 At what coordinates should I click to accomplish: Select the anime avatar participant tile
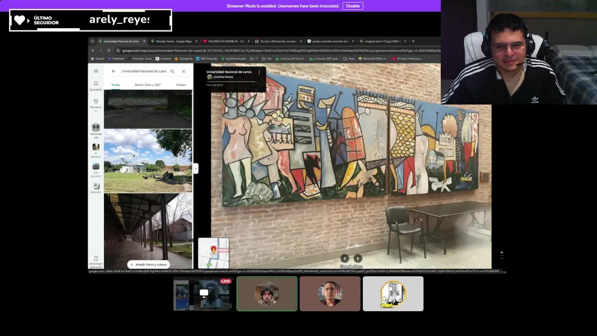click(393, 294)
